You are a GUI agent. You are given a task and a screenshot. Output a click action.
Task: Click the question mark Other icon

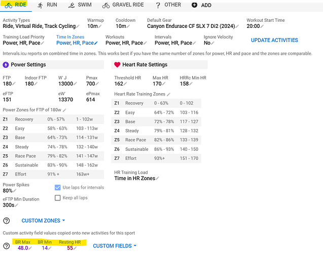tap(158, 5)
